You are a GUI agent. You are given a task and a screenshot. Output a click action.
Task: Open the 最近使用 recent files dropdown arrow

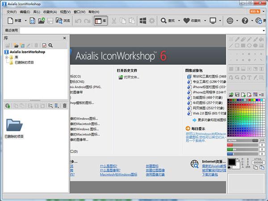tap(264, 30)
